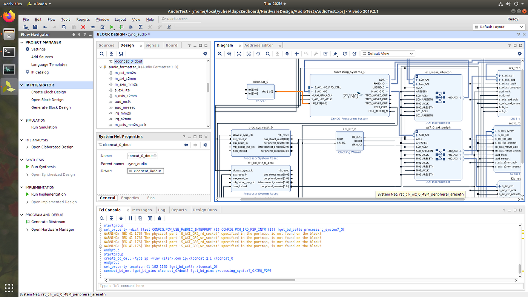Collapse the SIMULATION section

click(22, 120)
